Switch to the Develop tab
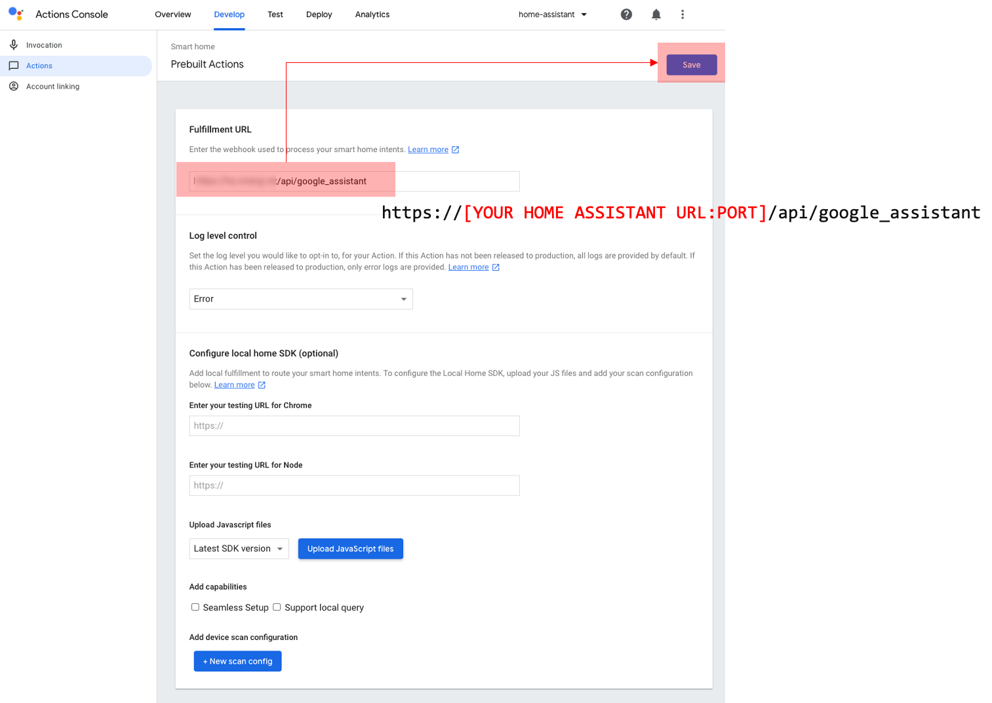 pos(229,14)
